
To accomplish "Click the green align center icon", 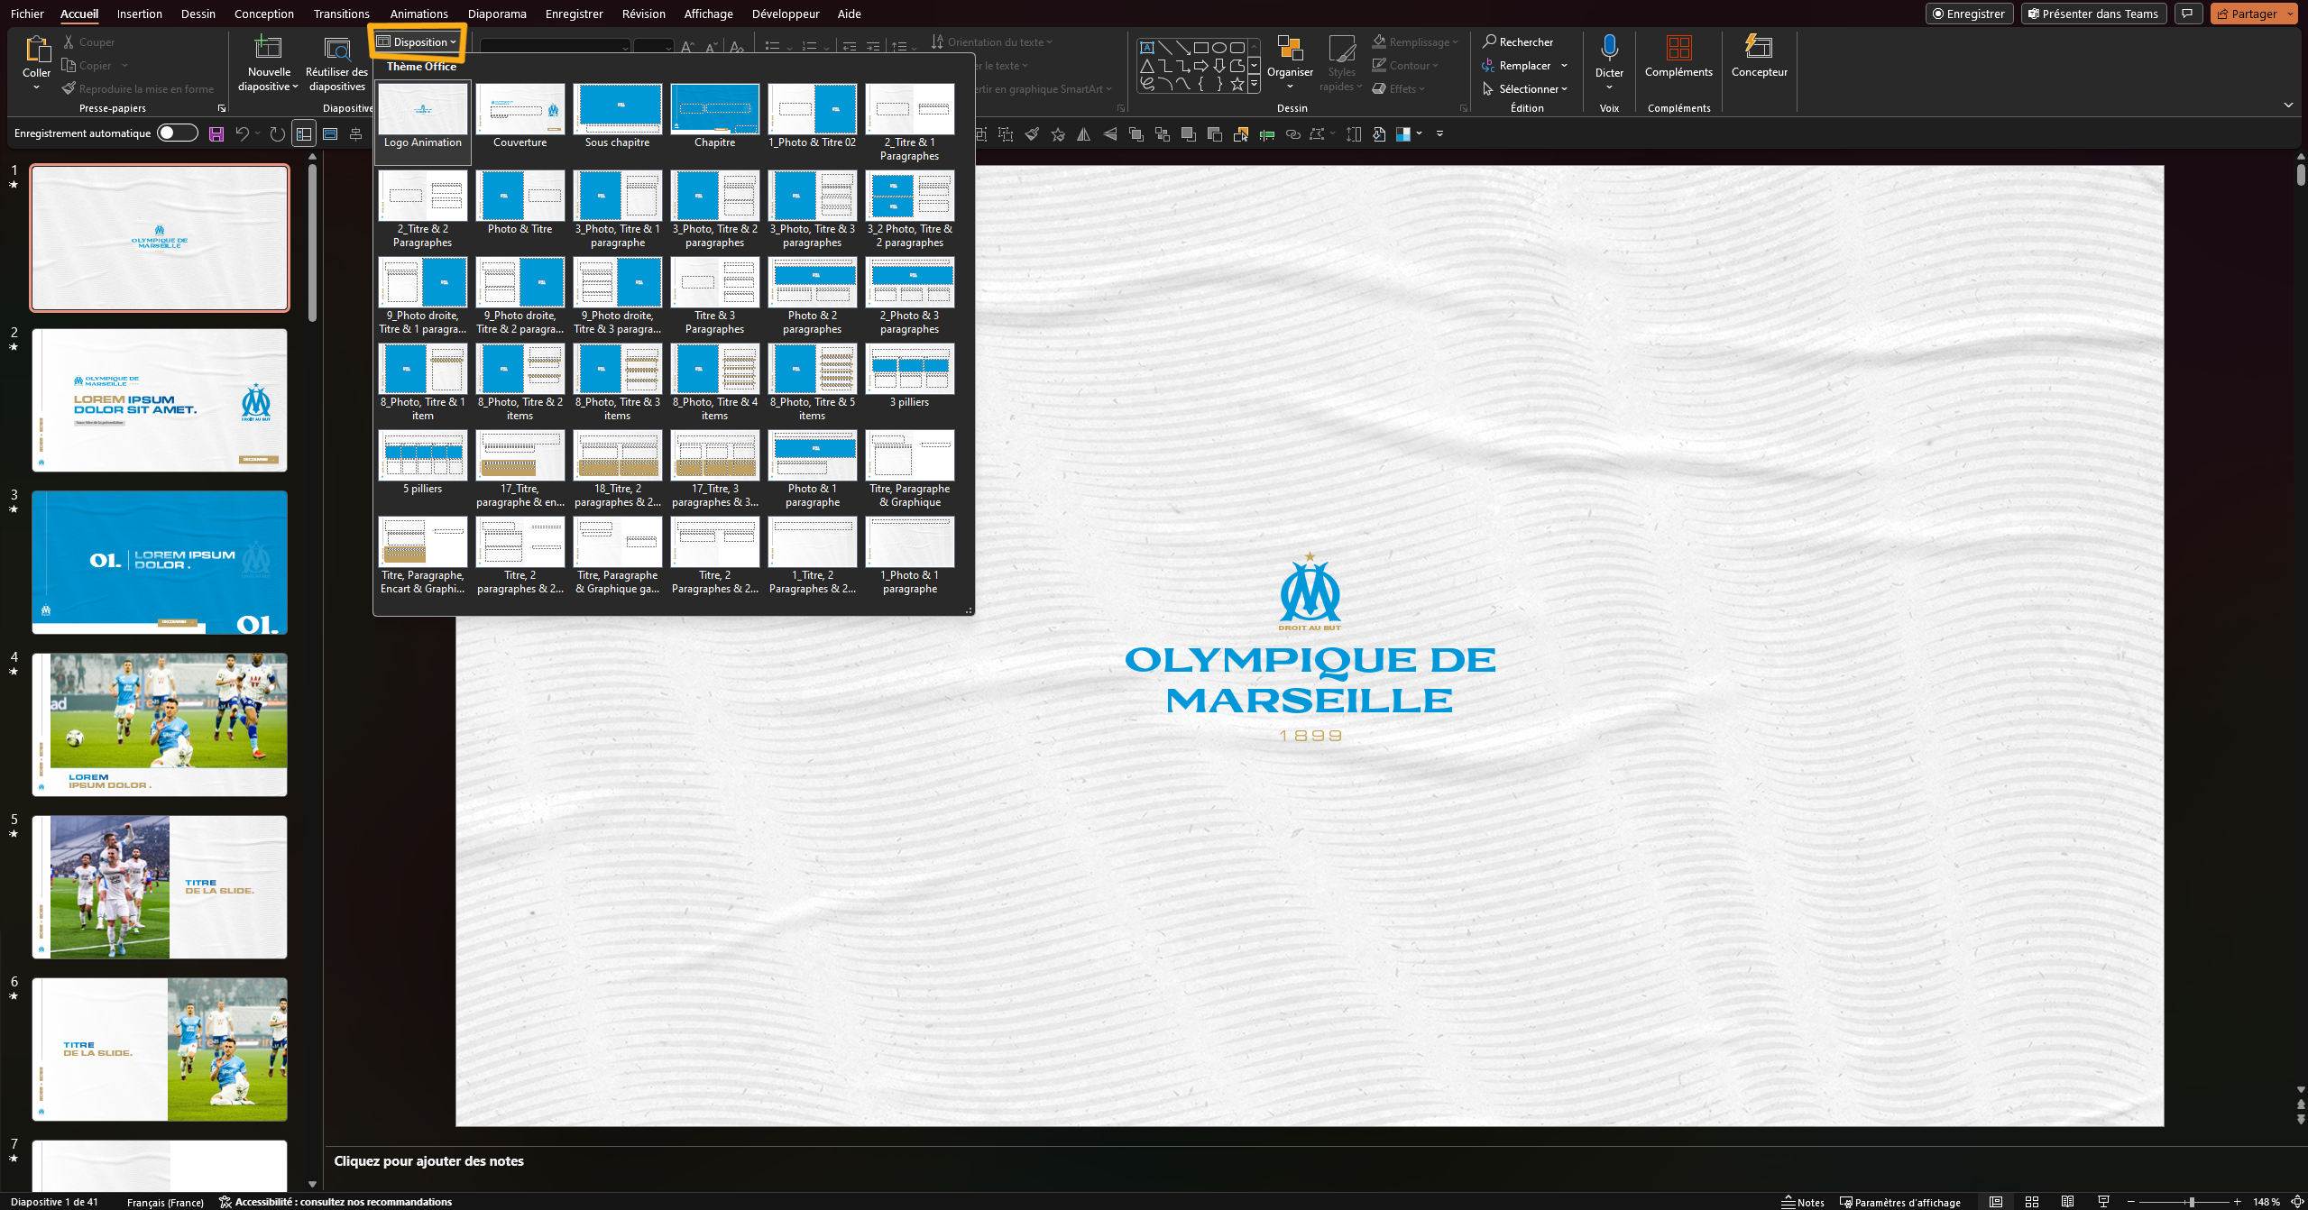I will coord(1267,134).
